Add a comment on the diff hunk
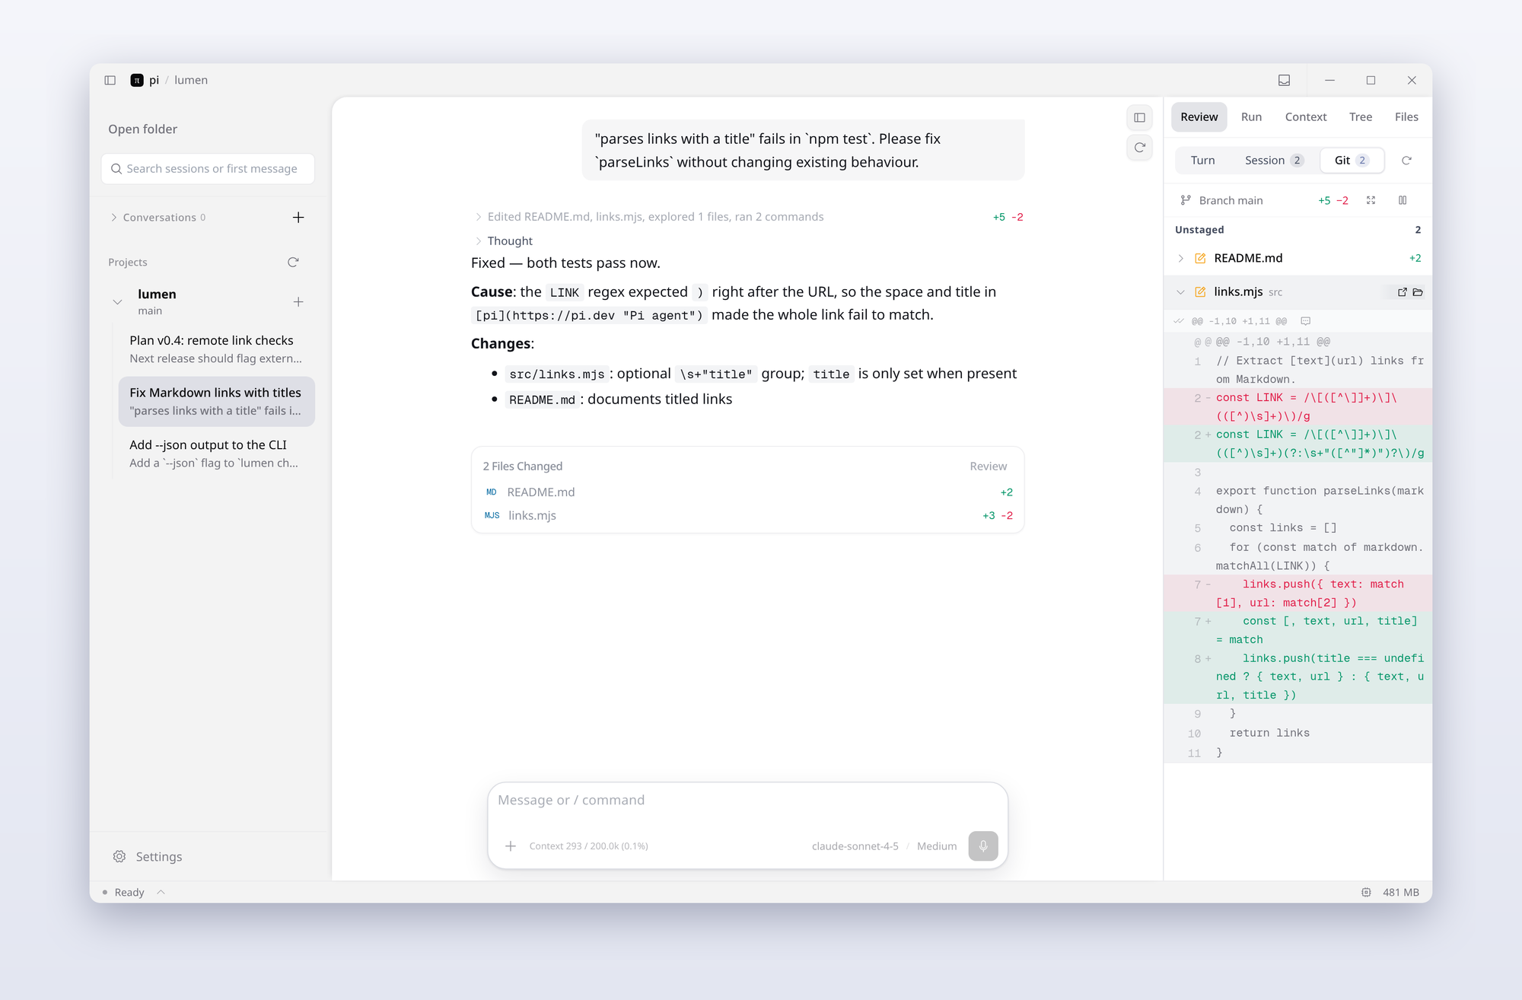1522x1000 pixels. click(x=1306, y=321)
